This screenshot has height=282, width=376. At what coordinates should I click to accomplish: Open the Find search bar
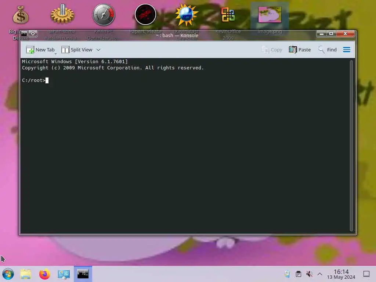tap(327, 50)
